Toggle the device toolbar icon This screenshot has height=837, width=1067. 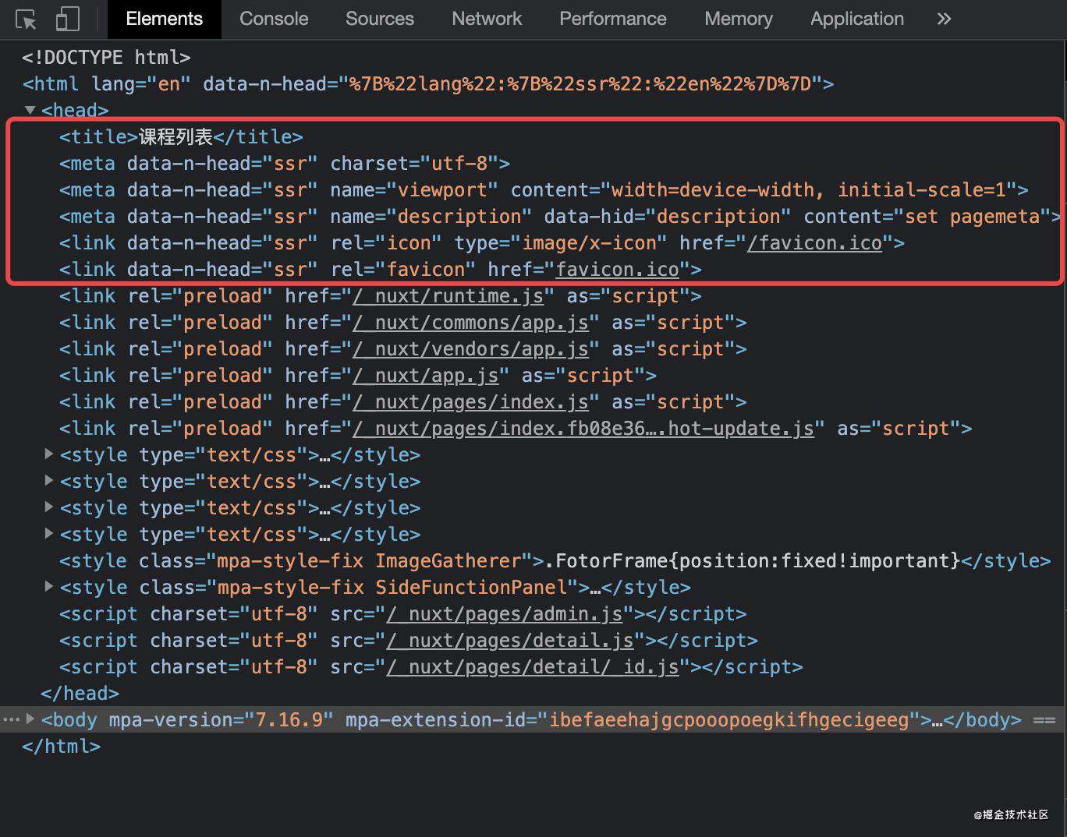(67, 19)
